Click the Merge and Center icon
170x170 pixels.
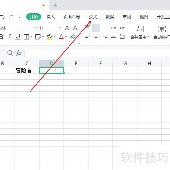point(139,29)
